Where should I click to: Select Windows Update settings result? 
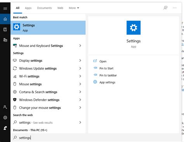[x=48, y=68]
